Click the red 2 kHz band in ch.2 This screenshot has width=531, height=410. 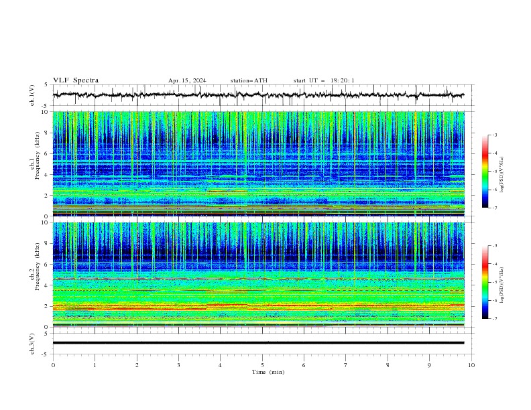pyautogui.click(x=259, y=306)
